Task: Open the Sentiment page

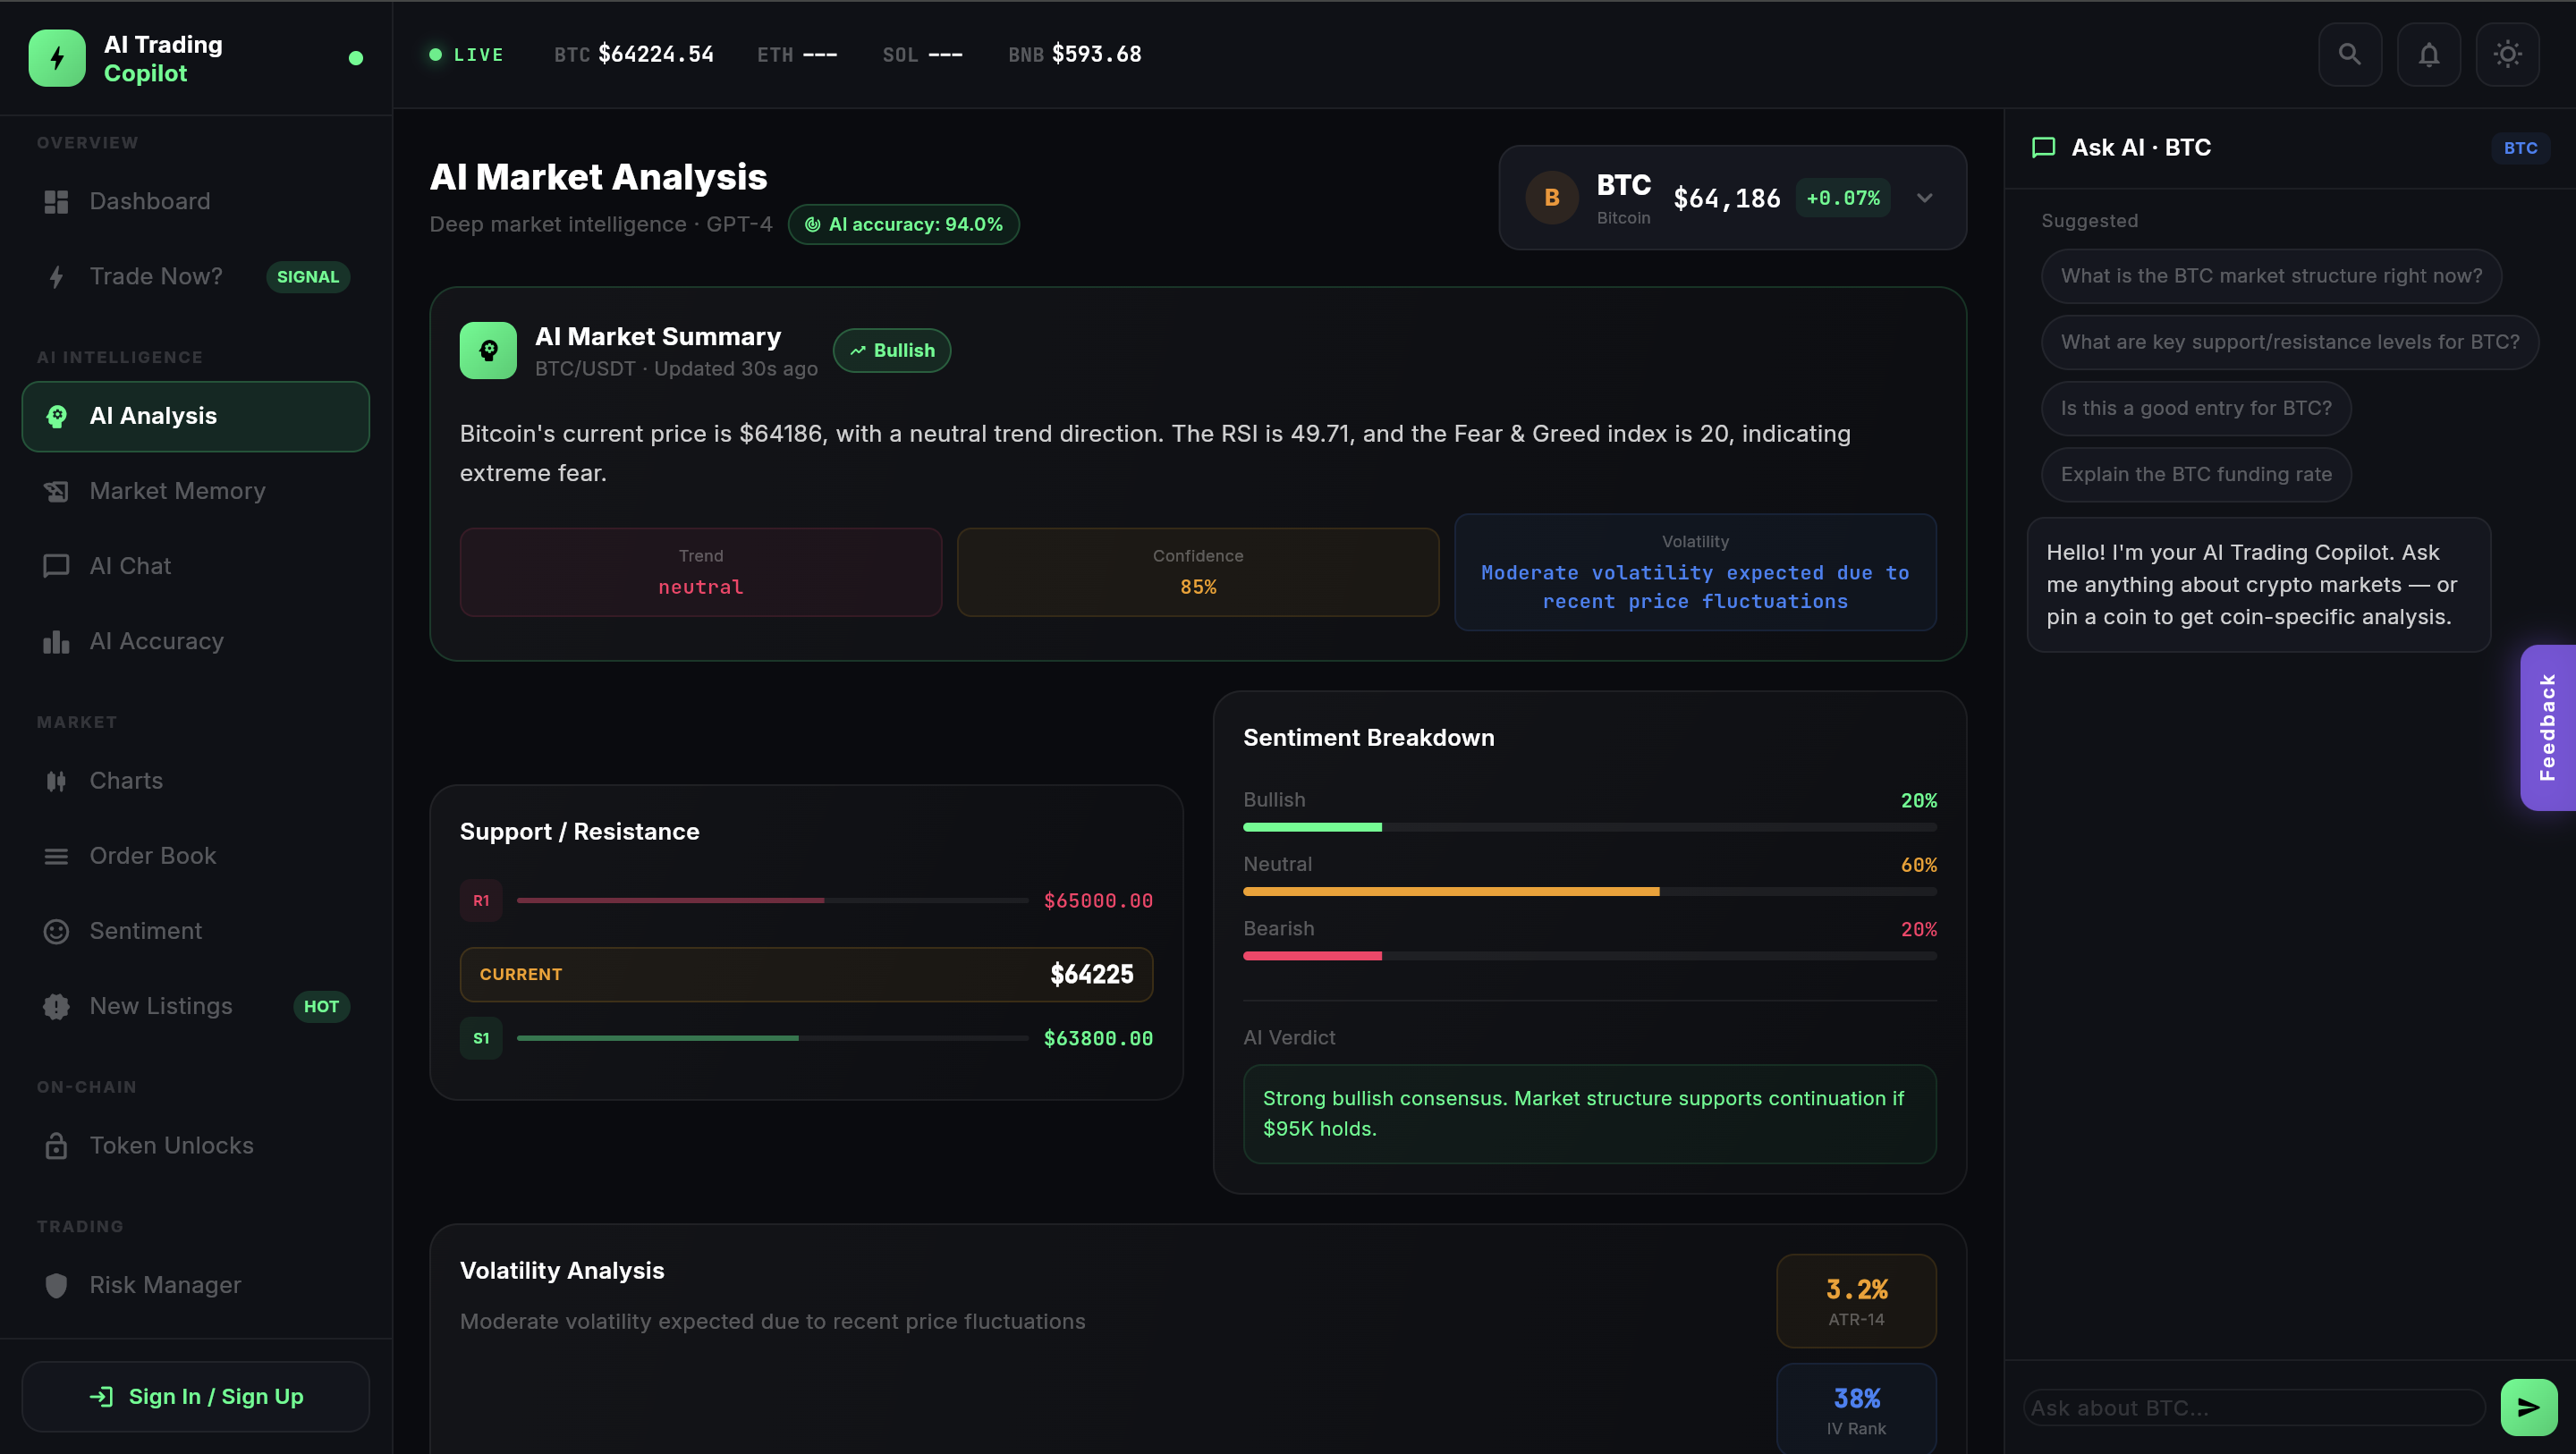Action: [x=196, y=931]
